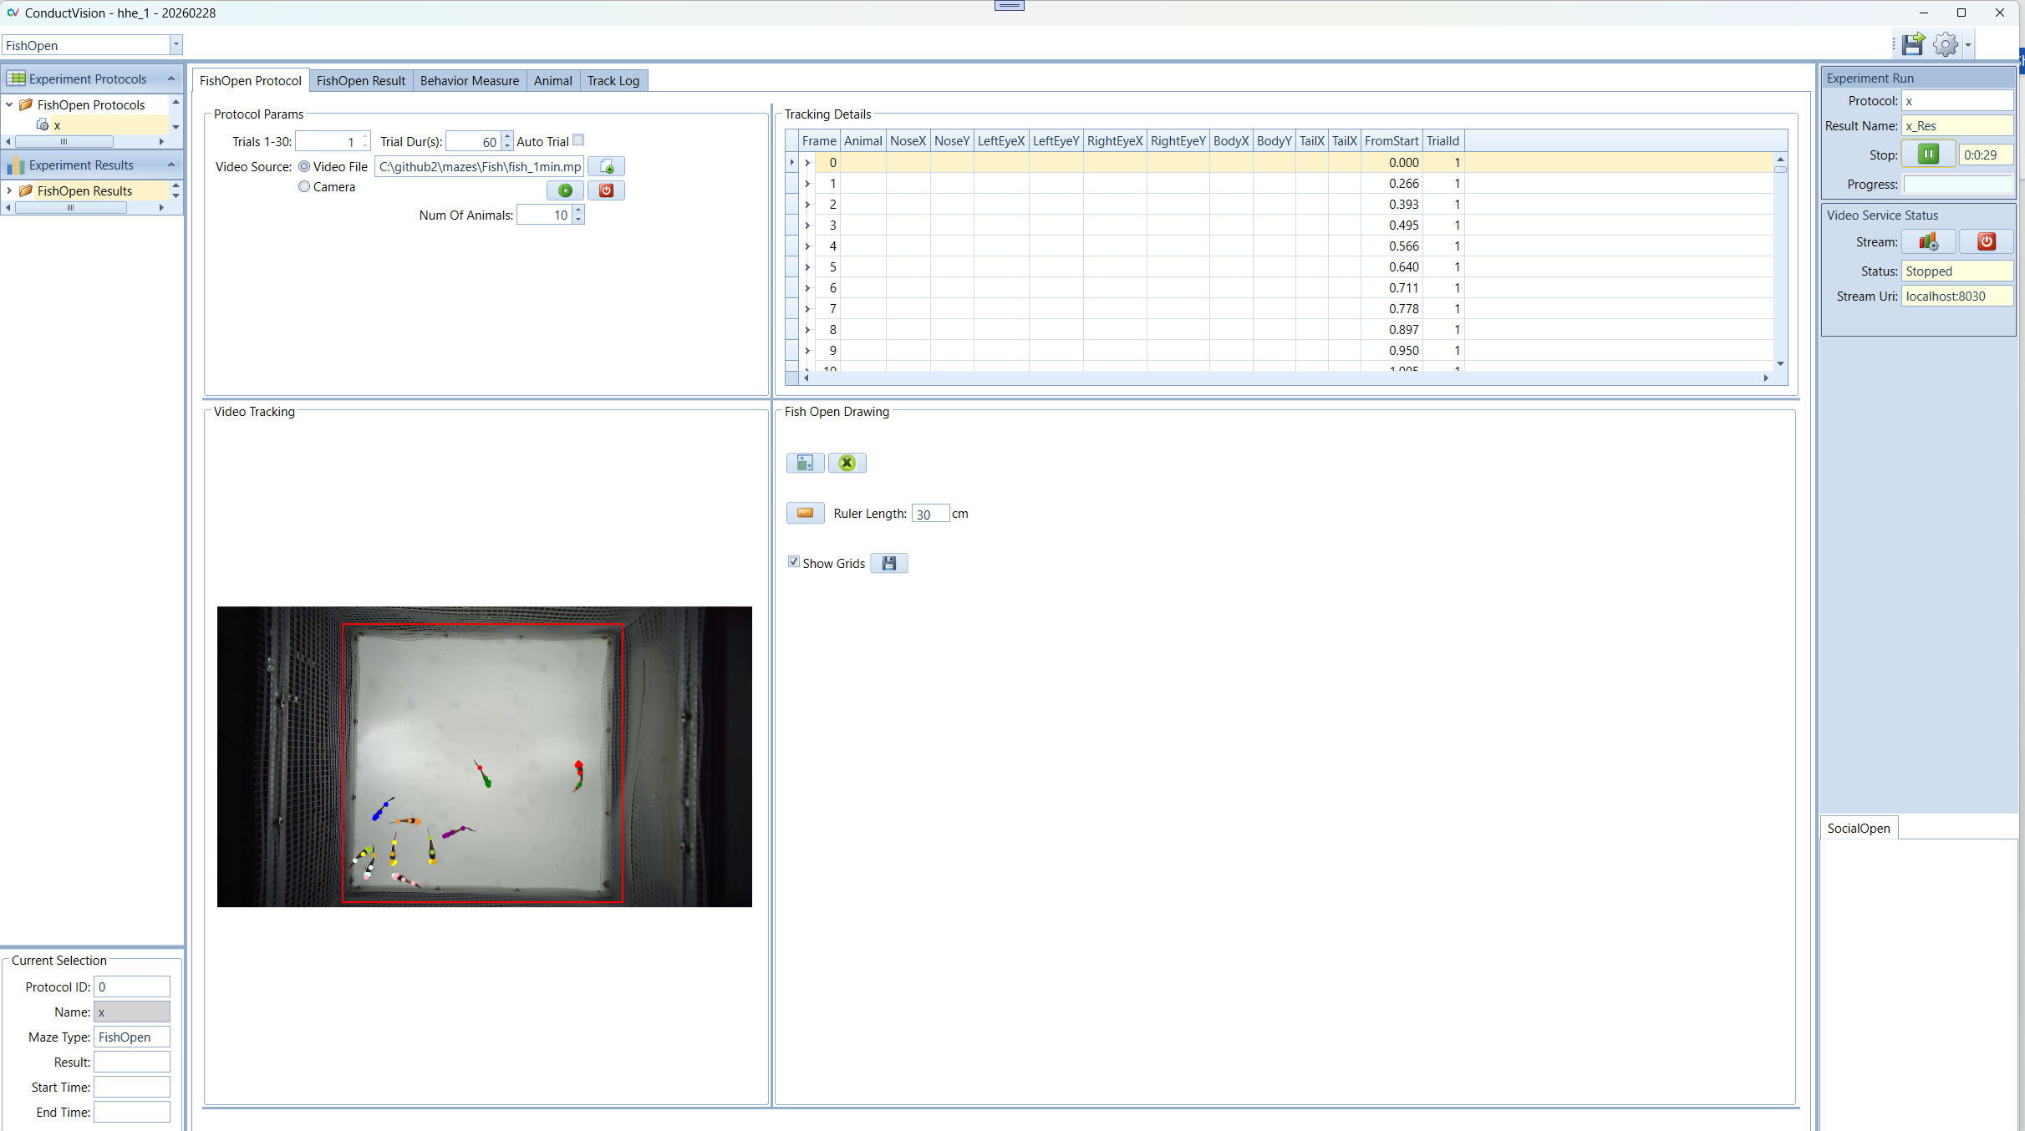Screen dimensions: 2025x1131
Task: Click the orange ruler tool icon
Action: click(x=805, y=513)
